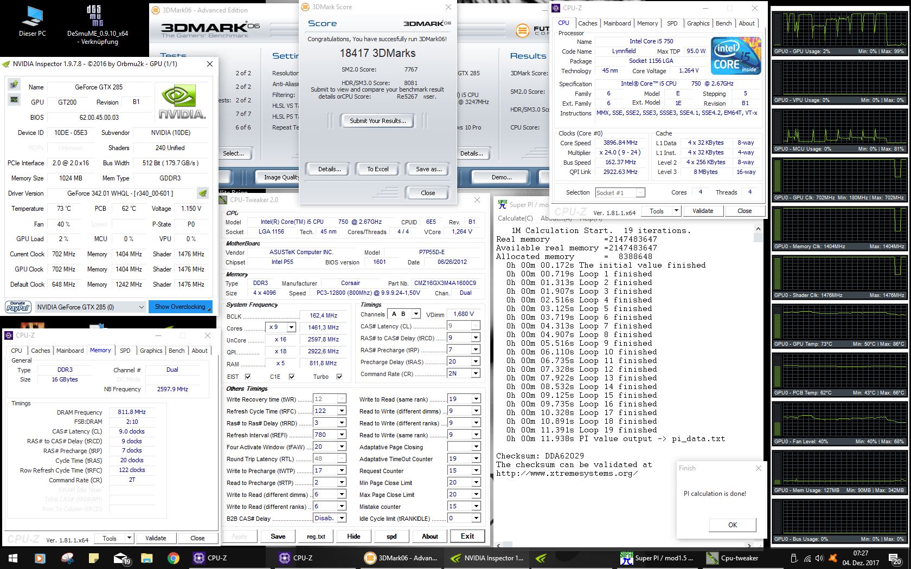The width and height of the screenshot is (911, 569).
Task: Open the media player taskbar icon
Action: coord(40,558)
